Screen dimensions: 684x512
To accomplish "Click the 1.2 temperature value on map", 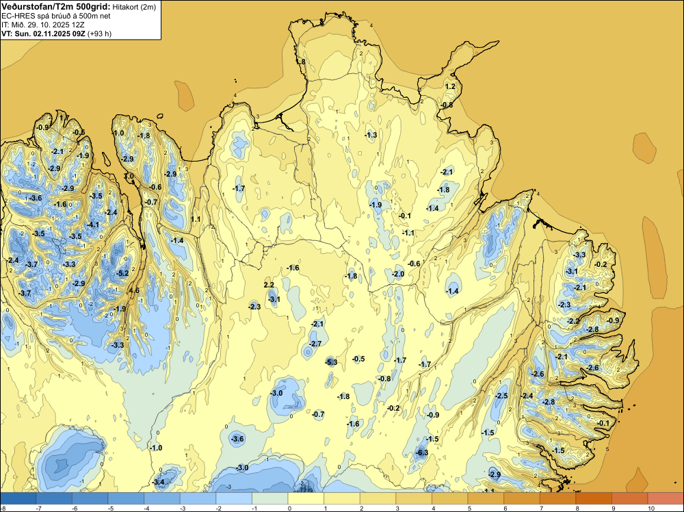I will coord(450,86).
